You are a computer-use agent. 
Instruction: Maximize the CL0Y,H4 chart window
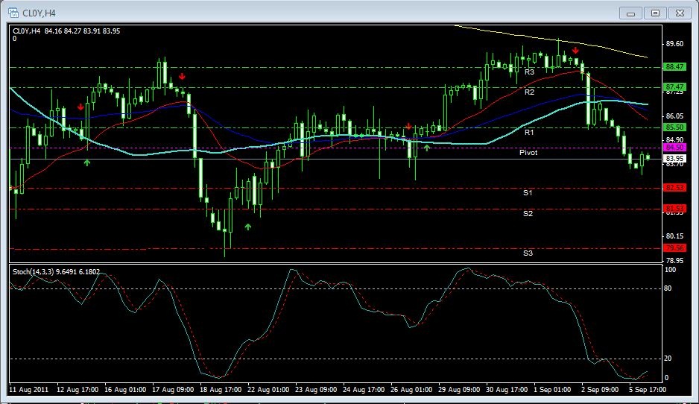point(655,13)
